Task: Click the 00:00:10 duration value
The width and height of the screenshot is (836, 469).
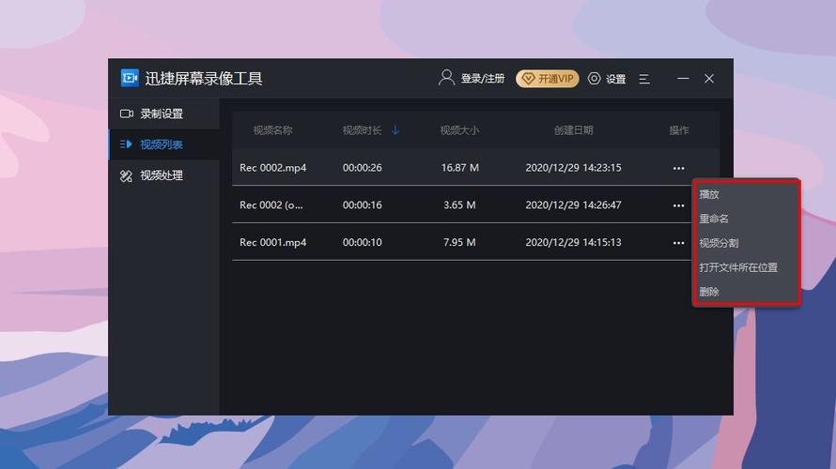Action: 362,242
